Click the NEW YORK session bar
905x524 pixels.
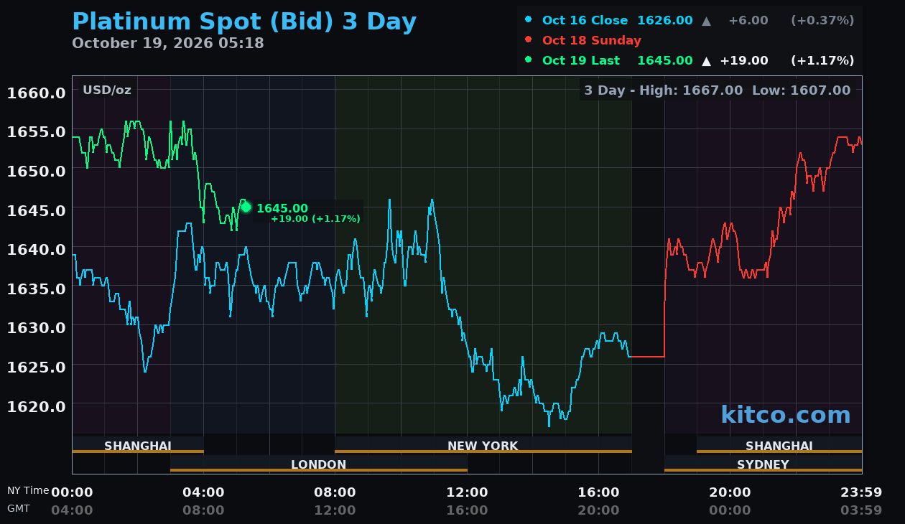(483, 445)
